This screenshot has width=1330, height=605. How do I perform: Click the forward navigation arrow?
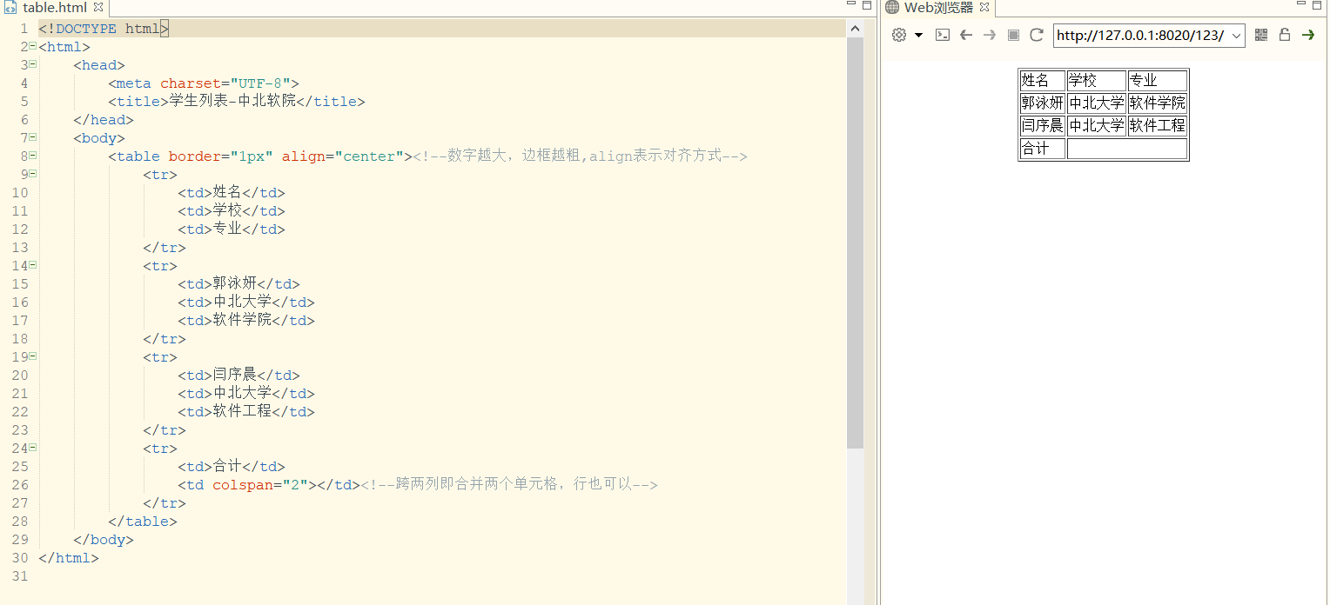click(x=989, y=35)
